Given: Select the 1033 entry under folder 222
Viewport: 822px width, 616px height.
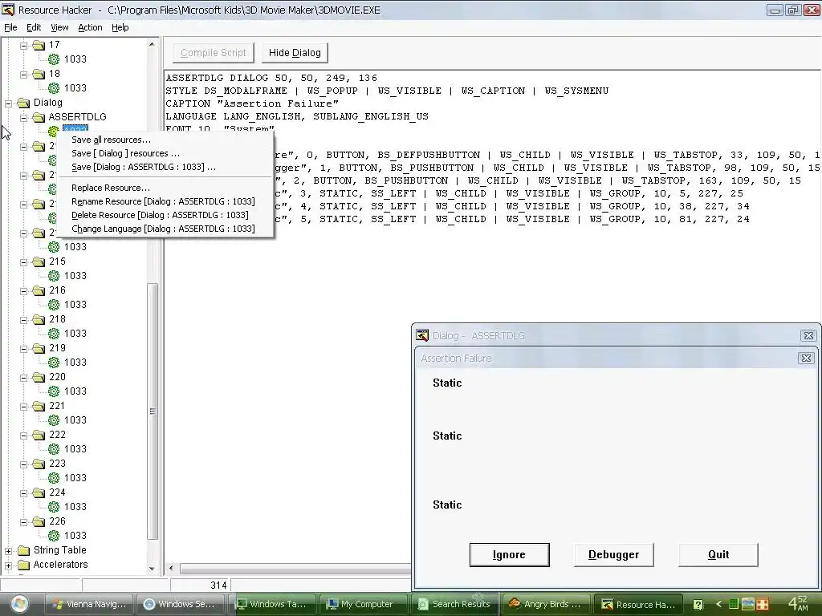Looking at the screenshot, I should pyautogui.click(x=75, y=449).
